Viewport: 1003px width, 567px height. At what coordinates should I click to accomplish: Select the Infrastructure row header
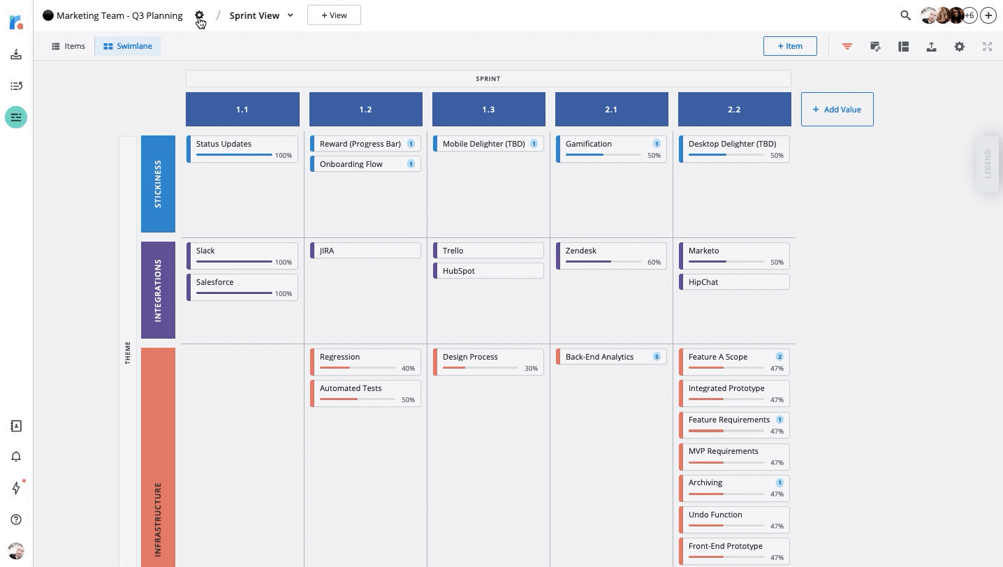click(158, 457)
